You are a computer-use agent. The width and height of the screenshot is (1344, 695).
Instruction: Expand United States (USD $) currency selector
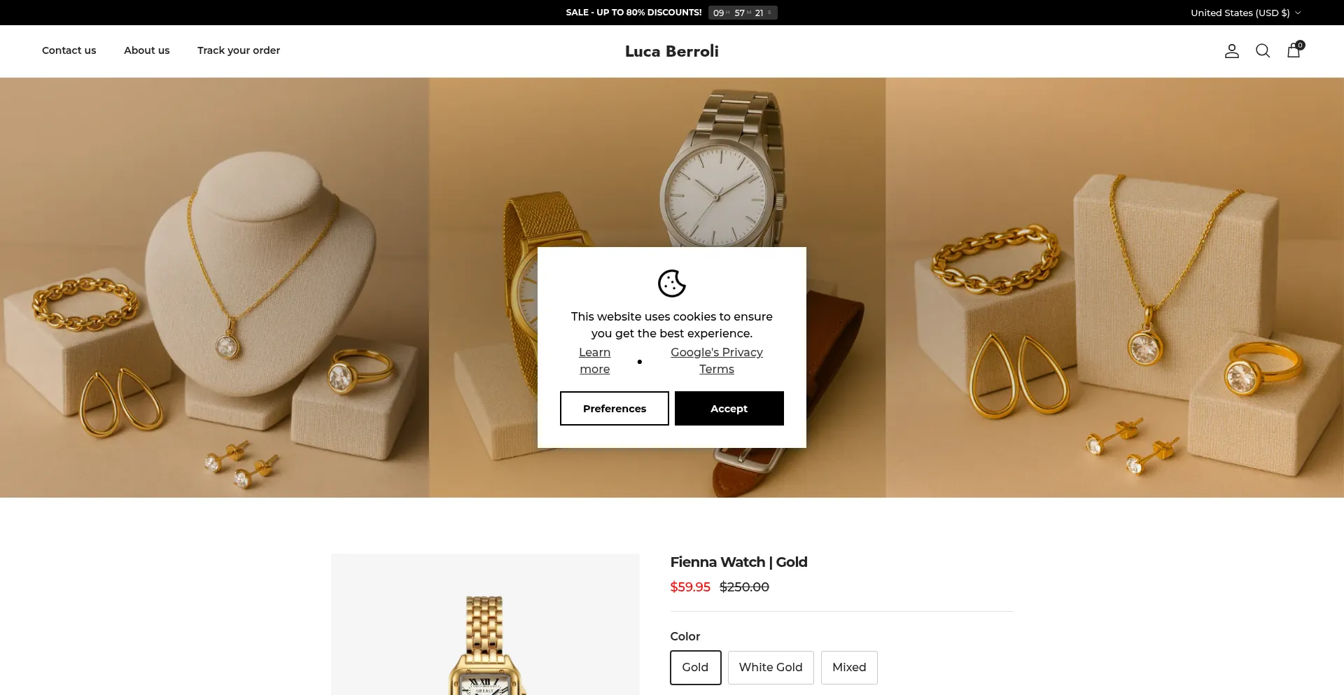1245,13
